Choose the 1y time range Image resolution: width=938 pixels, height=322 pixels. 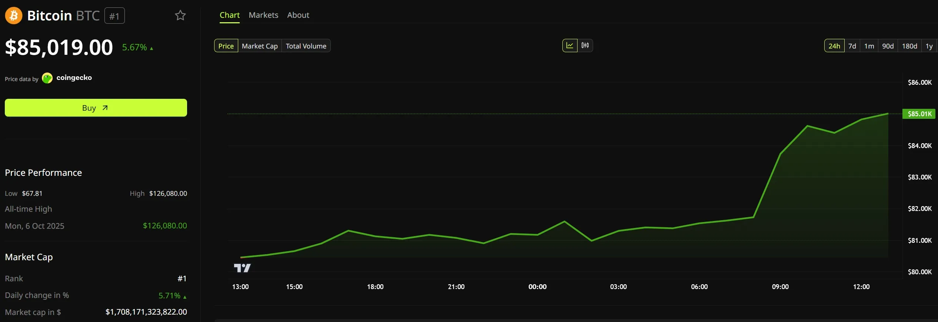coord(929,46)
